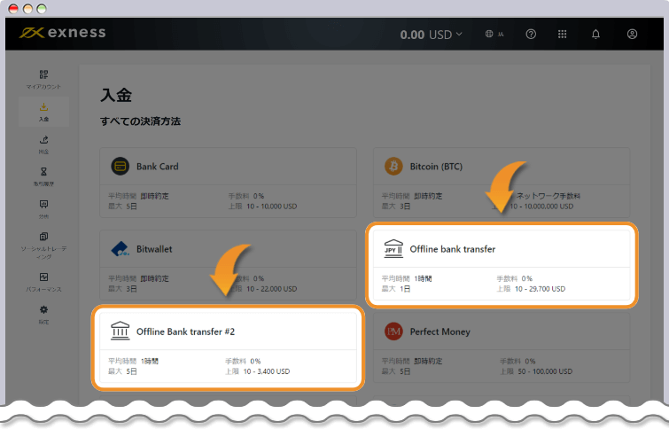Choose Offline Bank transfer #2 method

pos(229,347)
